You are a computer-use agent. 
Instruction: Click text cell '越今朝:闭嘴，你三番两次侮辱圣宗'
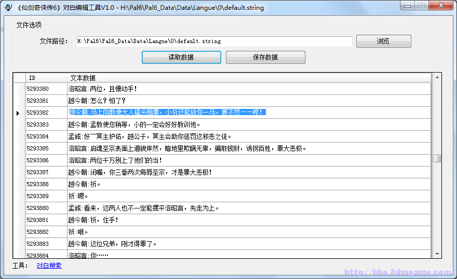tap(249, 172)
